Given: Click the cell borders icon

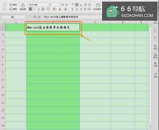Looking at the screenshot, I should 43,9.
